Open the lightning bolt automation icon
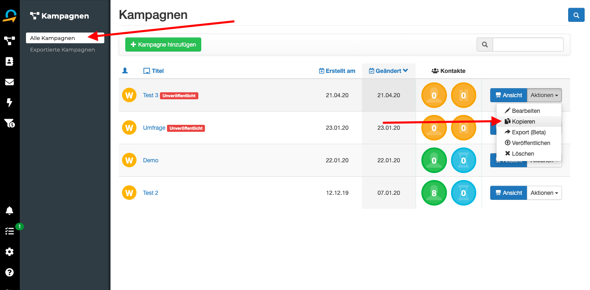This screenshot has height=290, width=590. 9,102
